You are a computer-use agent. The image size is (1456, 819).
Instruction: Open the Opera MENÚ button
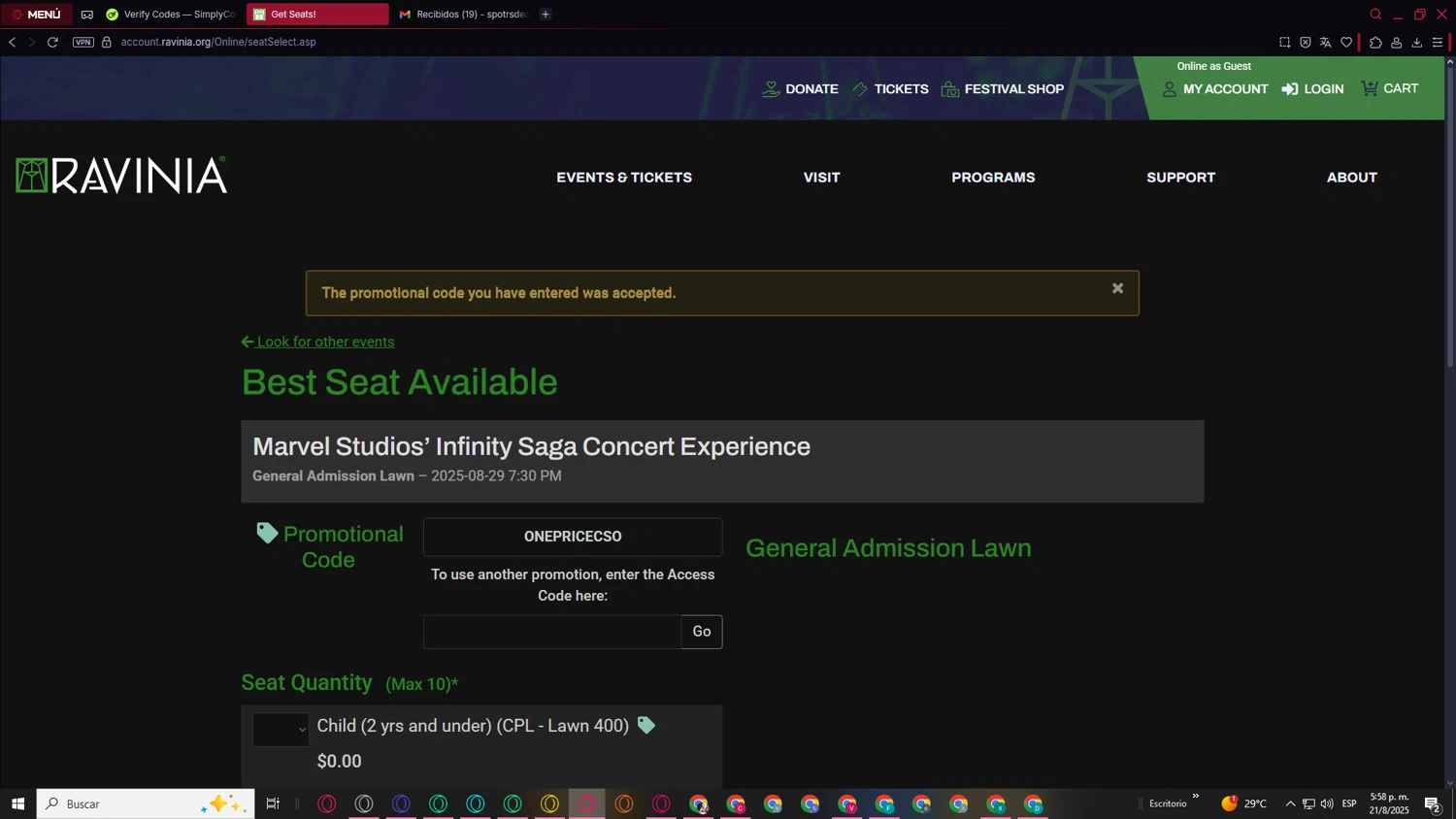(x=37, y=15)
